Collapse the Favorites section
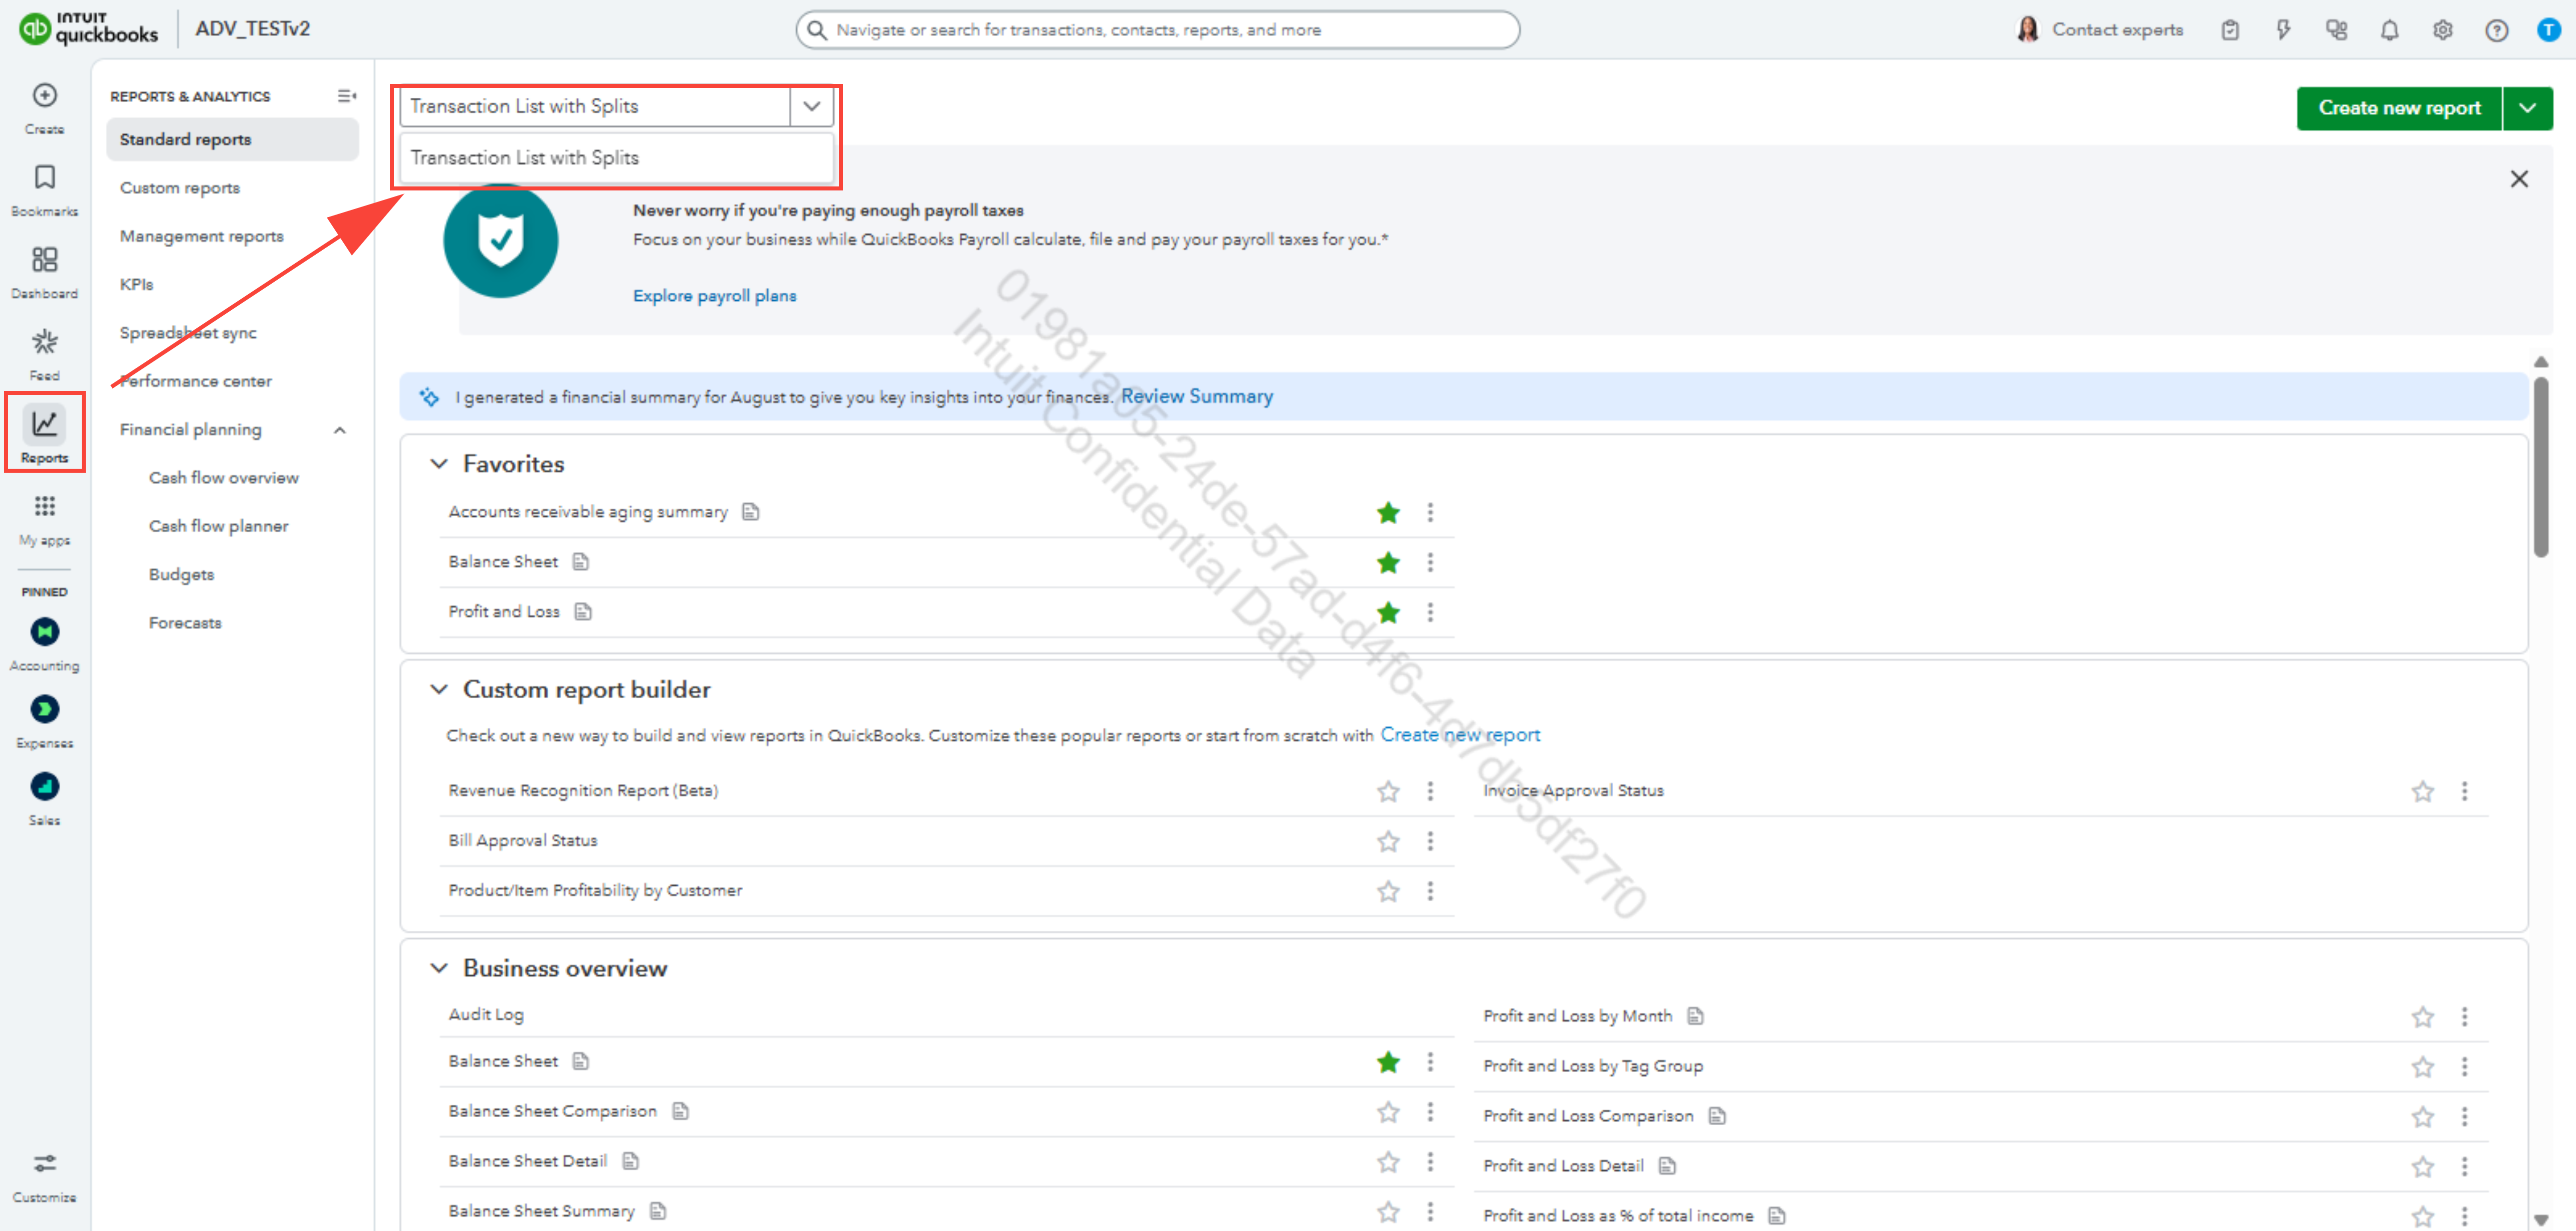Screen dimensions: 2576x1231 439,464
